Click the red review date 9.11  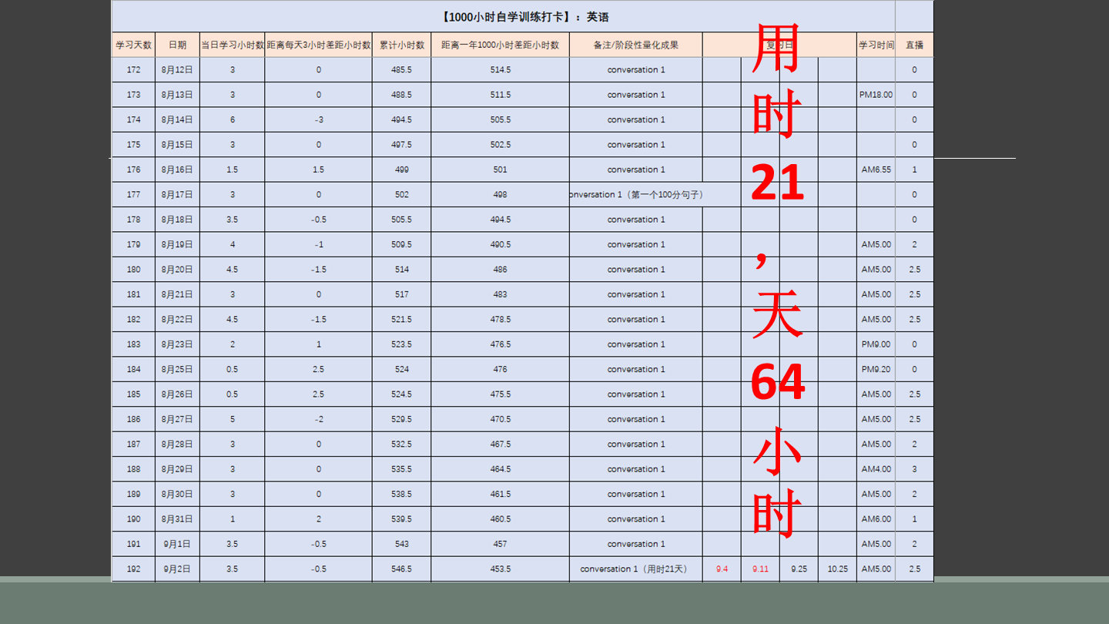pos(760,569)
